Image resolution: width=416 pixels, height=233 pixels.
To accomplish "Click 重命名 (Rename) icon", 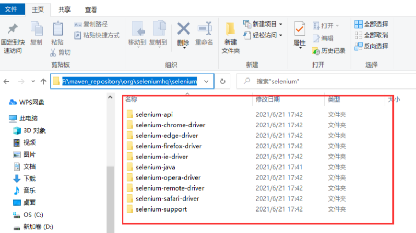I will click(204, 29).
